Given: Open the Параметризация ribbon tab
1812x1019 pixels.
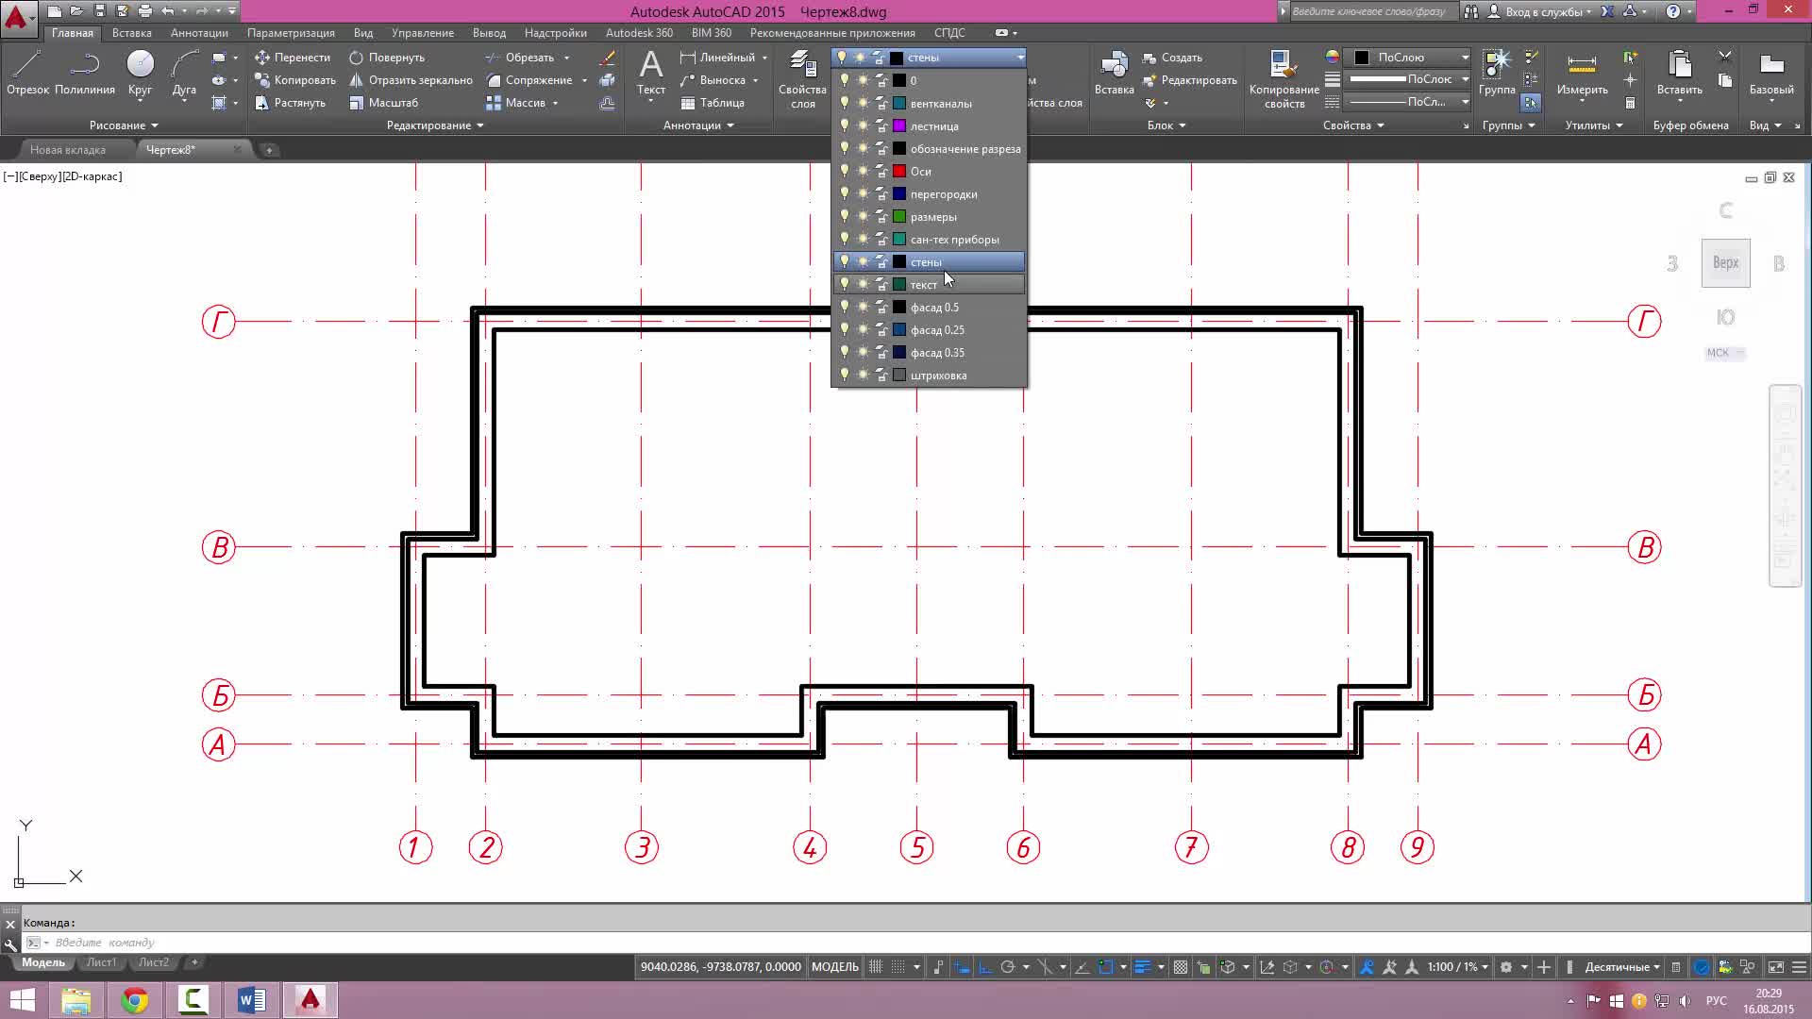Looking at the screenshot, I should click(291, 33).
